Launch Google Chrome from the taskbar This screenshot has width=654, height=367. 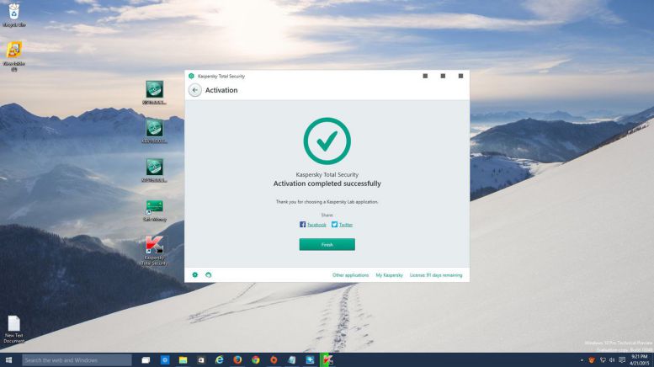click(256, 360)
